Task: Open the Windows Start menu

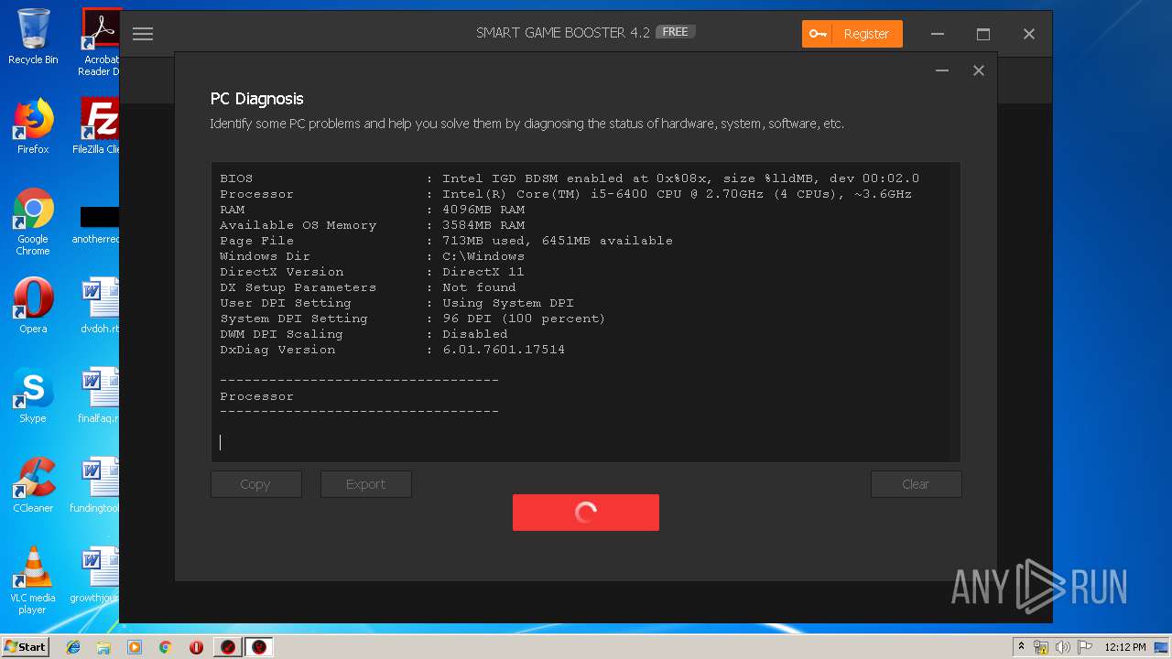Action: [26, 647]
